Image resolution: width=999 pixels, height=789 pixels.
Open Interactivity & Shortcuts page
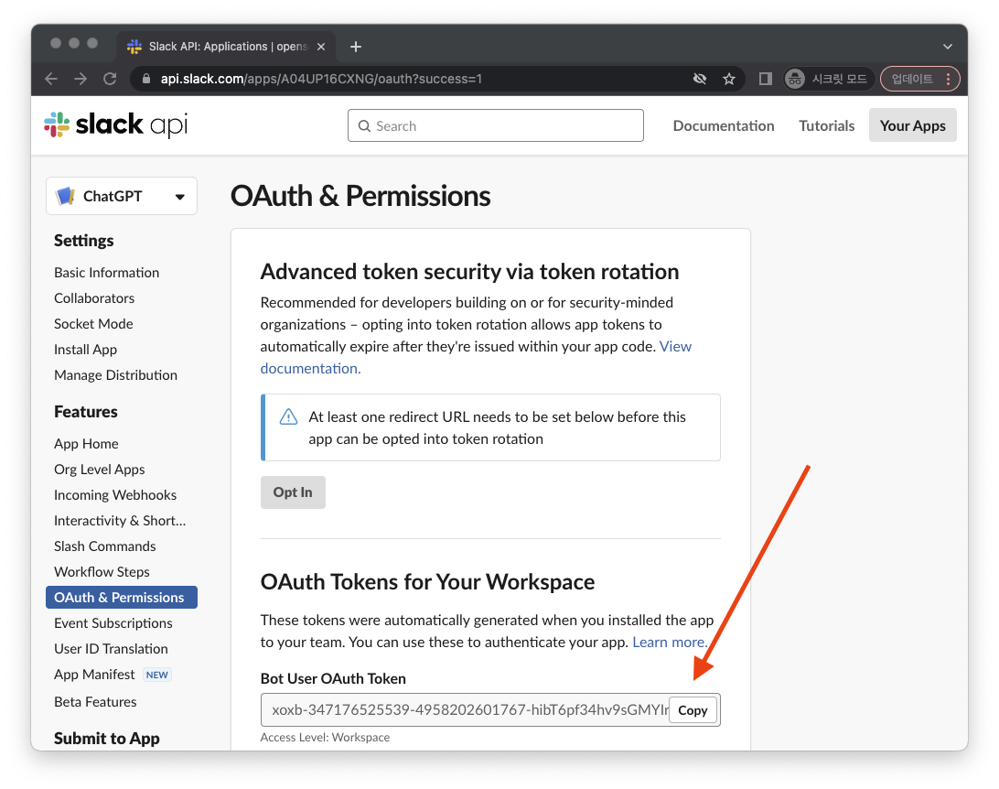tap(120, 520)
